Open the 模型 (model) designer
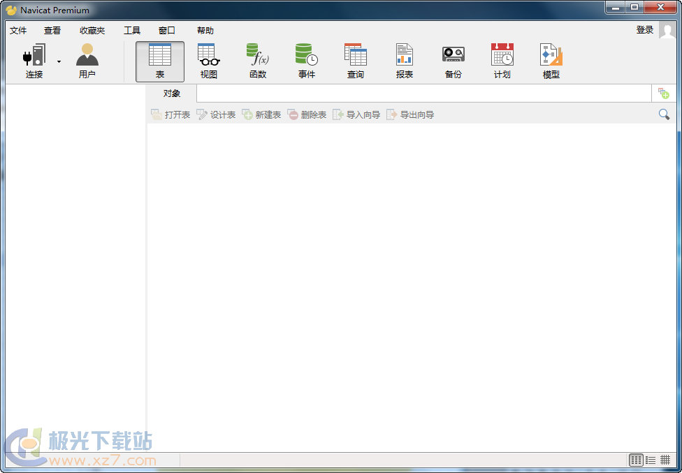The width and height of the screenshot is (682, 473). click(x=551, y=59)
